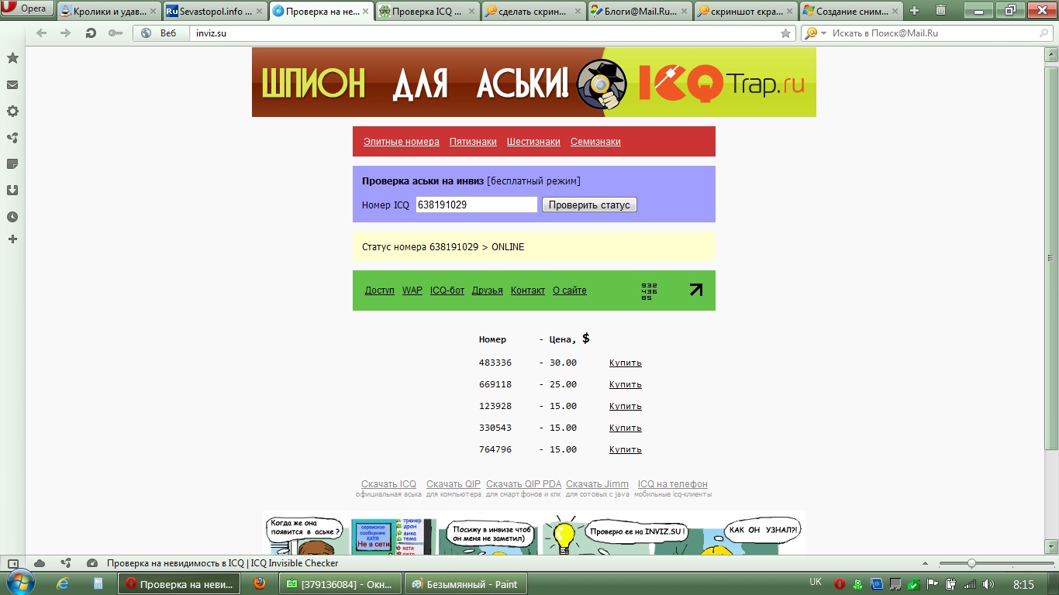The height and width of the screenshot is (595, 1059).
Task: Open the Mail panel envelope icon
Action: click(x=12, y=85)
